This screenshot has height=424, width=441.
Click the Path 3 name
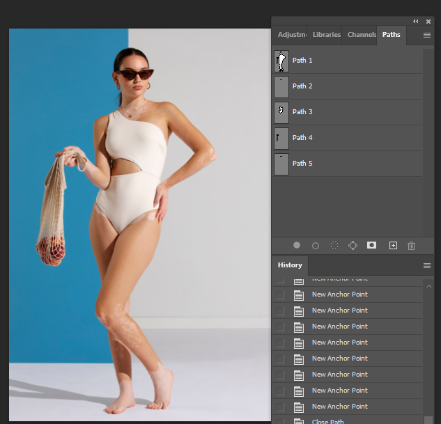tap(302, 112)
